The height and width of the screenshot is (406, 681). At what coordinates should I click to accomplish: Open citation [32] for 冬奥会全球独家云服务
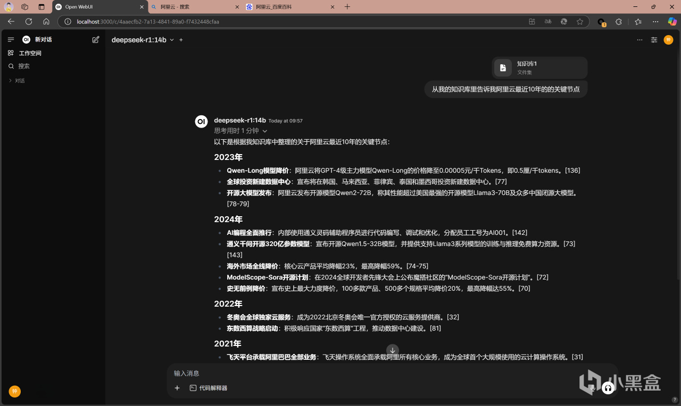click(x=453, y=317)
